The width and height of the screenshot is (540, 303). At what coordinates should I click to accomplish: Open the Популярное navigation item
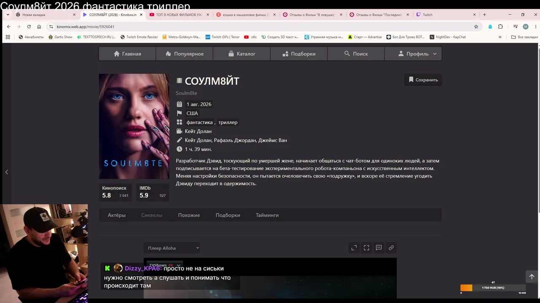click(184, 54)
